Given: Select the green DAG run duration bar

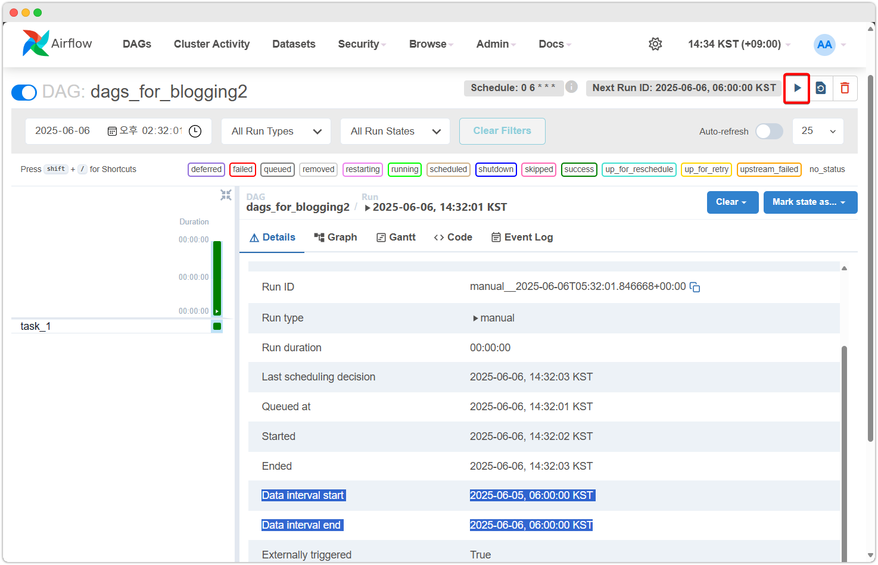Looking at the screenshot, I should click(217, 278).
